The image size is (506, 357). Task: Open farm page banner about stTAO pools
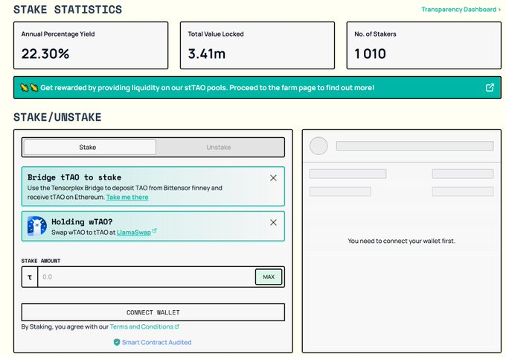pyautogui.click(x=257, y=87)
